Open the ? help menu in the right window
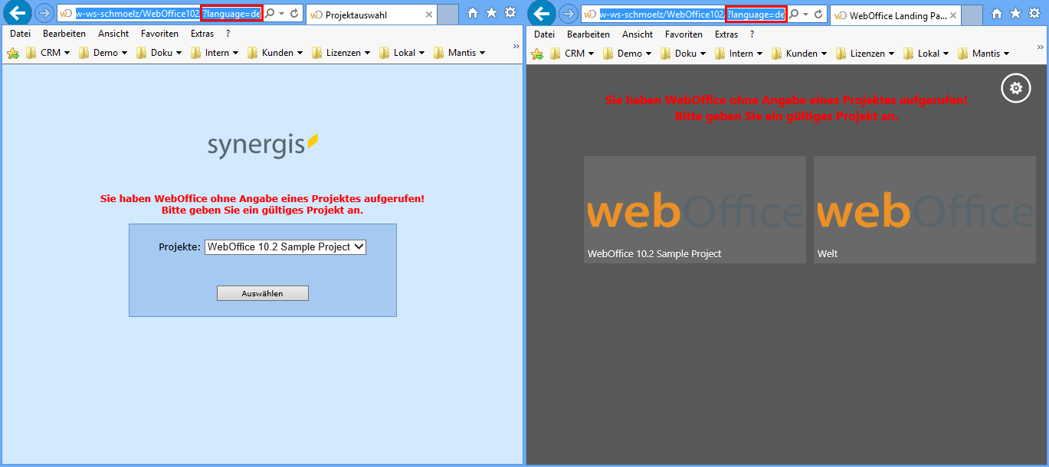1049x467 pixels. (752, 34)
